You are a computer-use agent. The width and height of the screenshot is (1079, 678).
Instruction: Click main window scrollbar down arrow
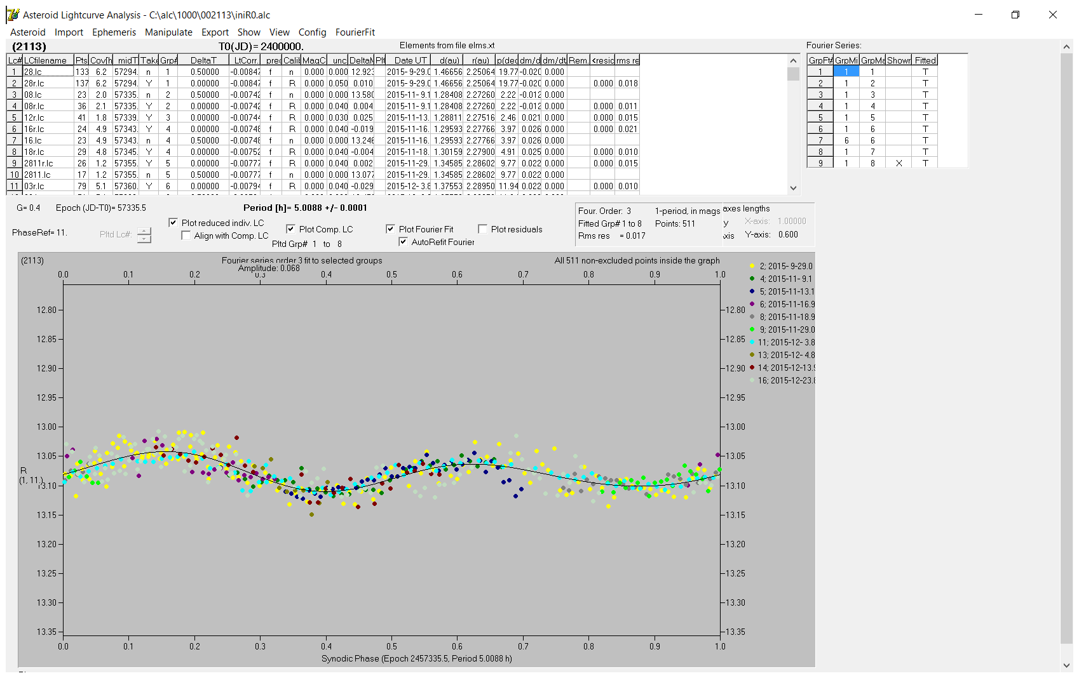[1066, 665]
